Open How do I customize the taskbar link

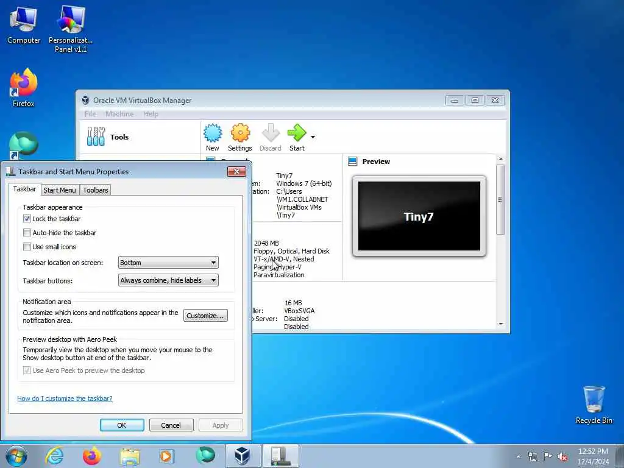click(x=65, y=399)
